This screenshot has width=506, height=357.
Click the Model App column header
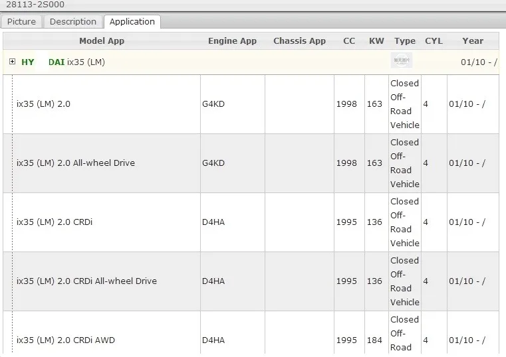pos(102,41)
